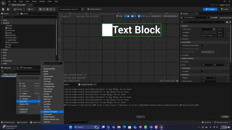The height and width of the screenshot is (130, 232).
Task: Click the Cut entry in context menu
Action: click(28, 83)
